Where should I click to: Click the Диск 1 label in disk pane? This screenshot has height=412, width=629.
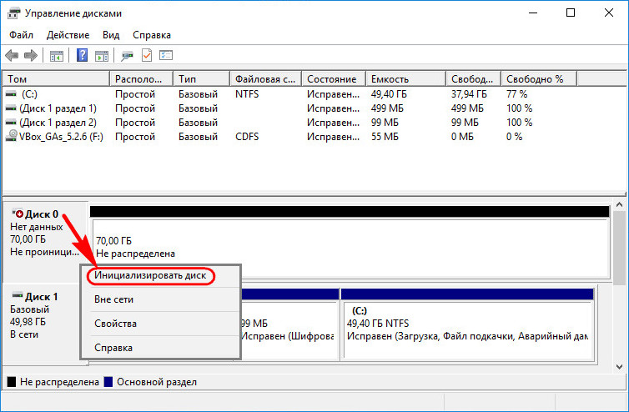[x=42, y=297]
